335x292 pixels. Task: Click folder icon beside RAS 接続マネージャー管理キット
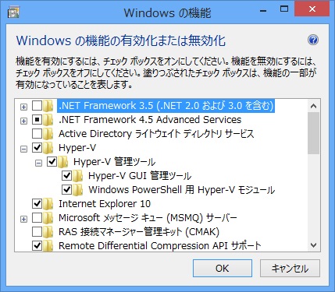48,232
